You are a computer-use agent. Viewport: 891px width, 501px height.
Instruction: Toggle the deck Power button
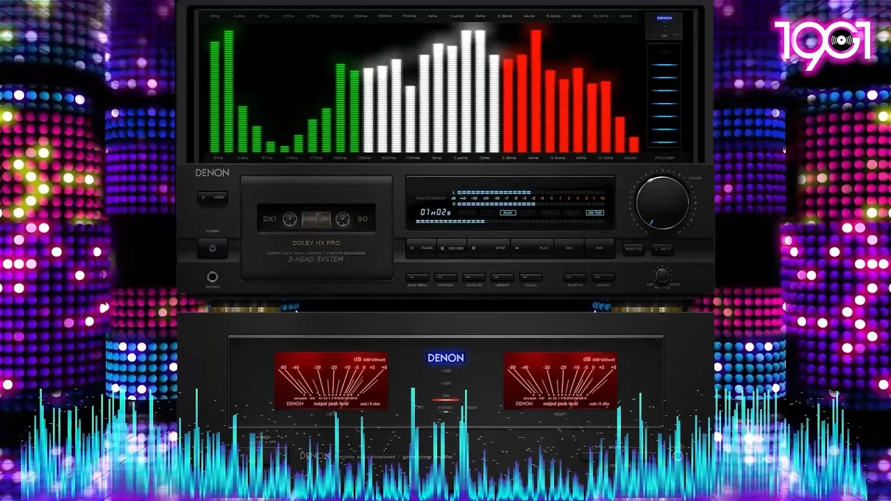(x=212, y=248)
